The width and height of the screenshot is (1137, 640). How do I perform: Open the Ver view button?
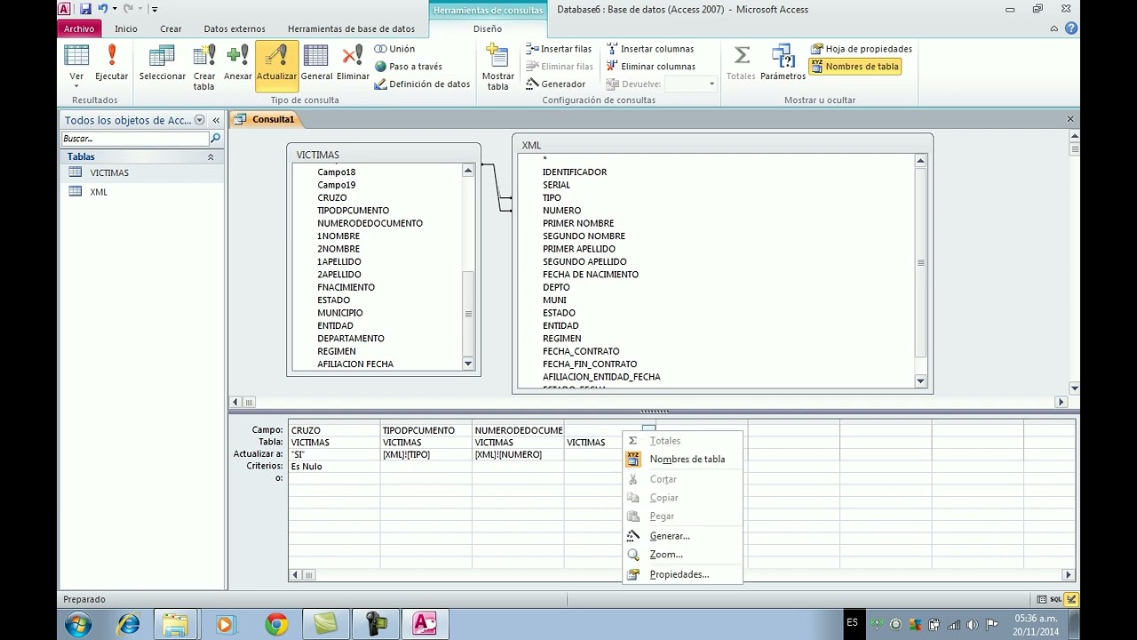coord(76,65)
